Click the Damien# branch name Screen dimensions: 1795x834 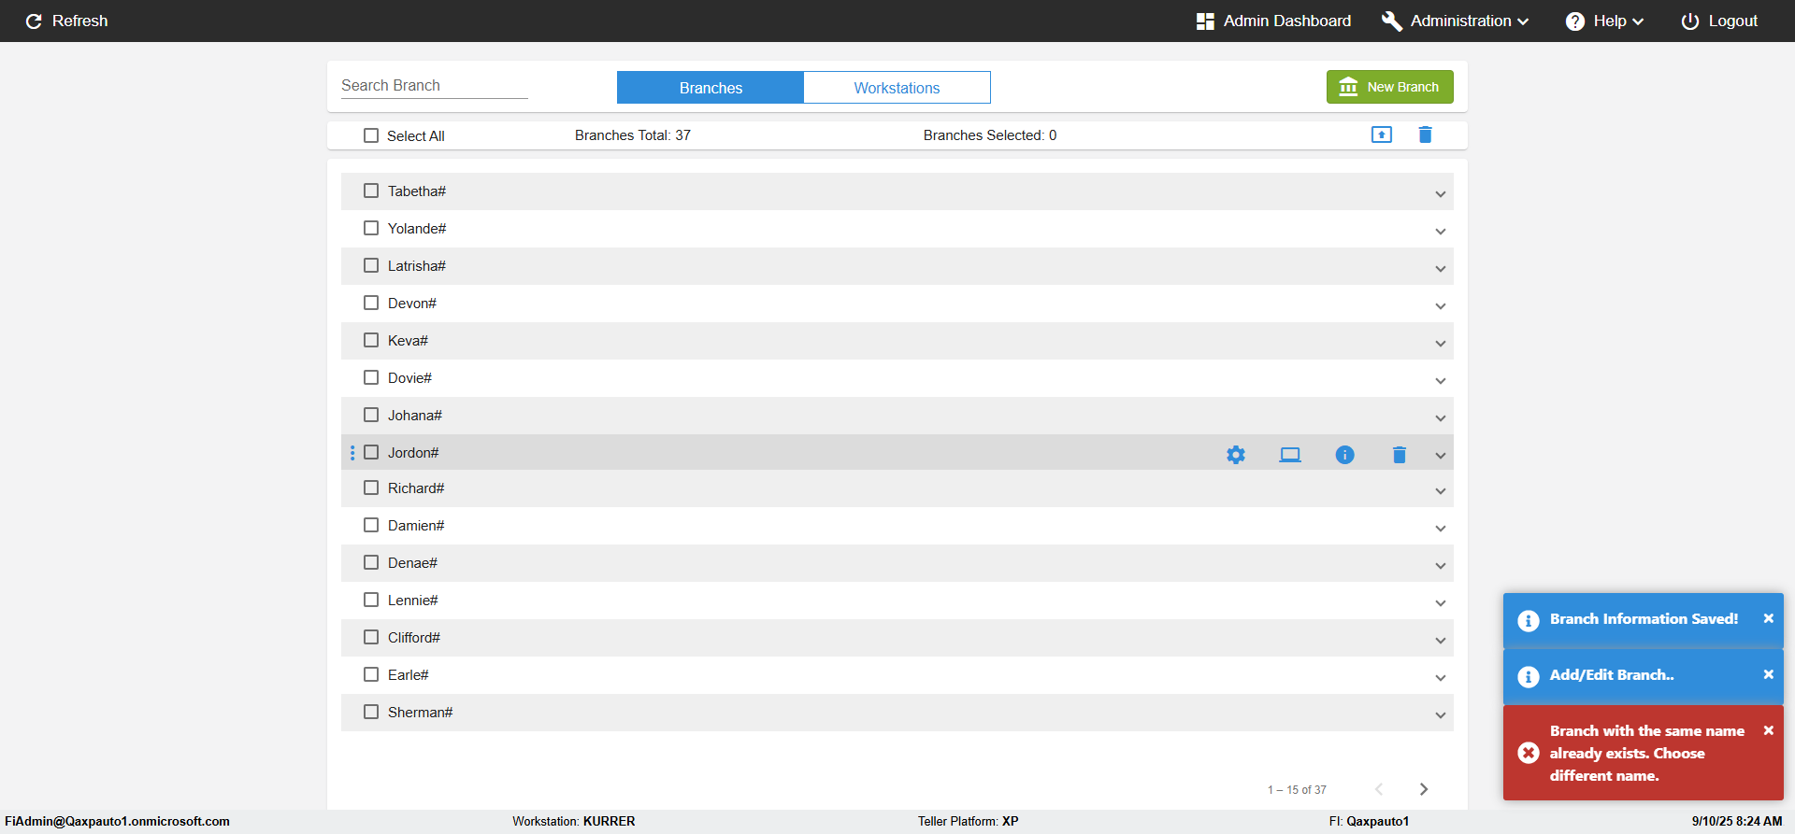click(x=416, y=526)
